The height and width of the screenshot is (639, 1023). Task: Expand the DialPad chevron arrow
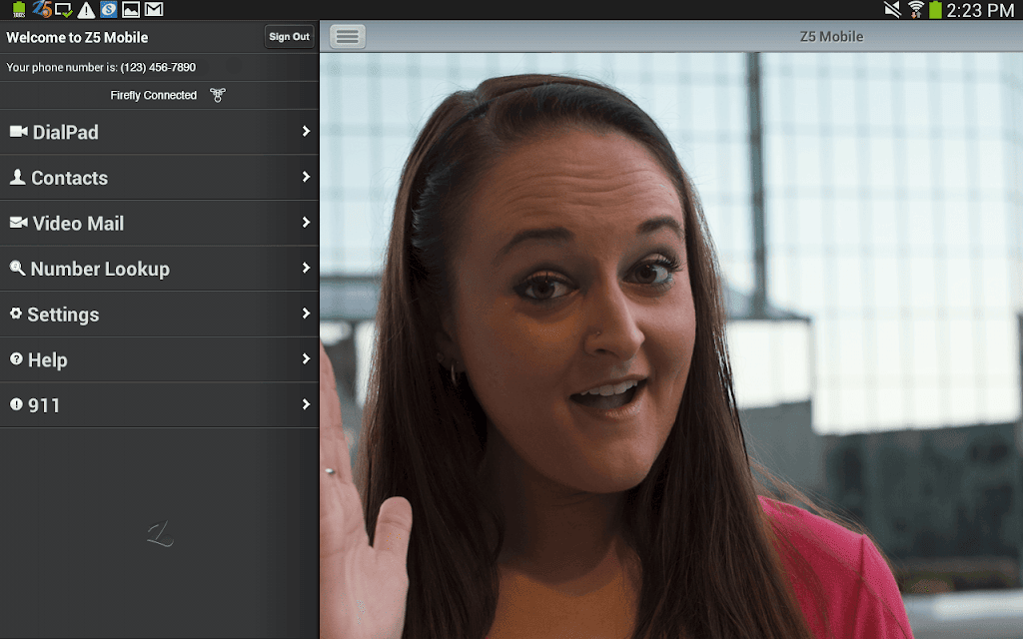(x=306, y=131)
